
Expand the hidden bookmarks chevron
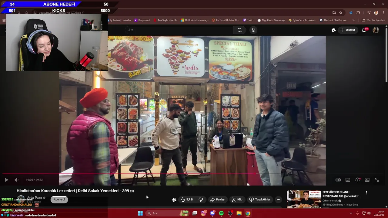pos(353,20)
